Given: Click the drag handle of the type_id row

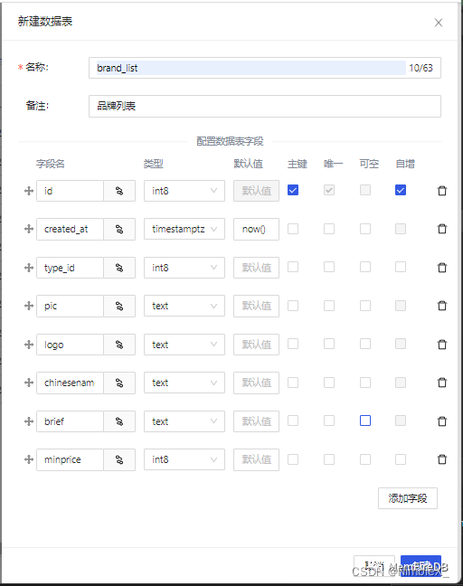Looking at the screenshot, I should [x=29, y=268].
